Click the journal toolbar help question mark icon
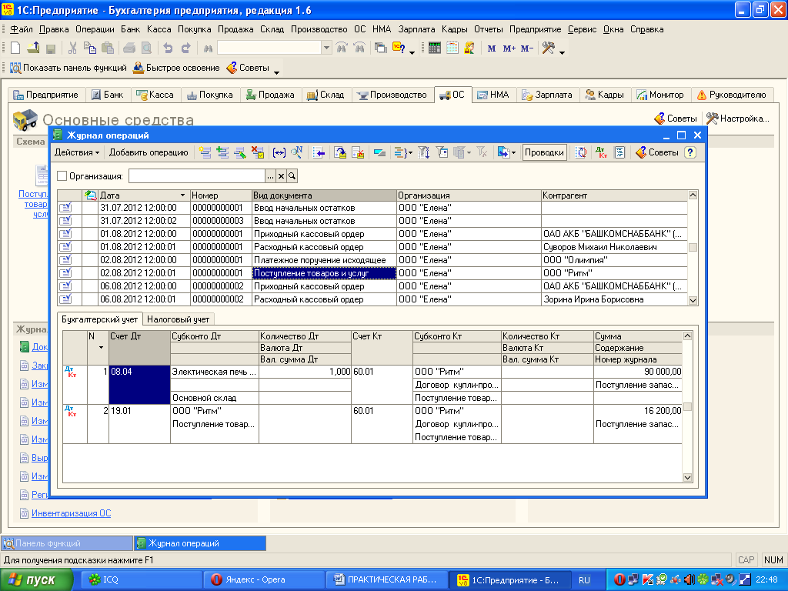The height and width of the screenshot is (591, 788). [690, 152]
